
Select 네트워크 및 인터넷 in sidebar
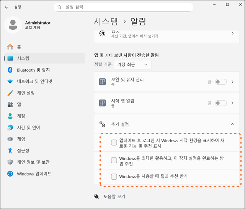44,81
